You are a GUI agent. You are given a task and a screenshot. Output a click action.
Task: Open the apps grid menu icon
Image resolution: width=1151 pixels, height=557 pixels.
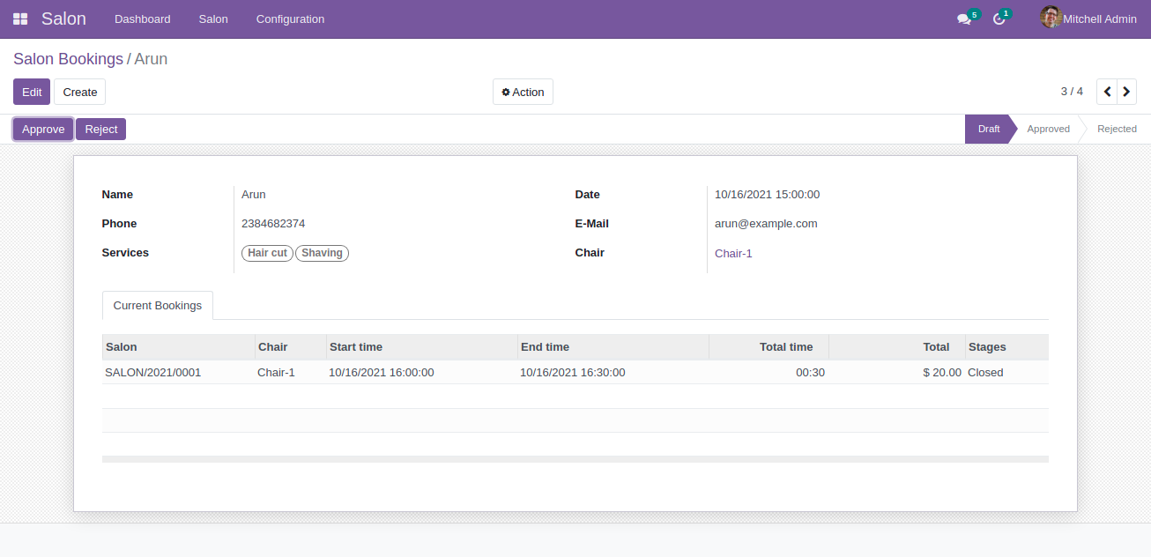pyautogui.click(x=20, y=19)
